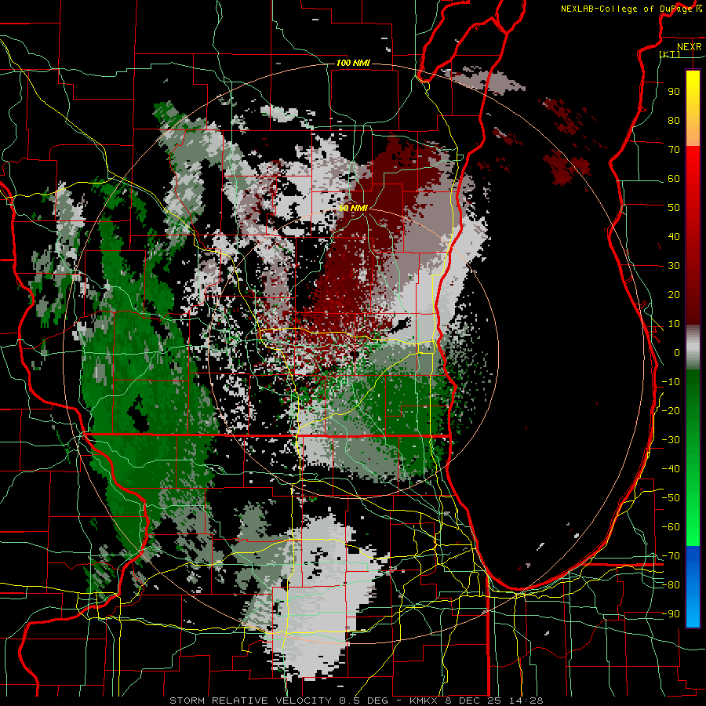Click the "-90" value on the velocity scale

671,614
